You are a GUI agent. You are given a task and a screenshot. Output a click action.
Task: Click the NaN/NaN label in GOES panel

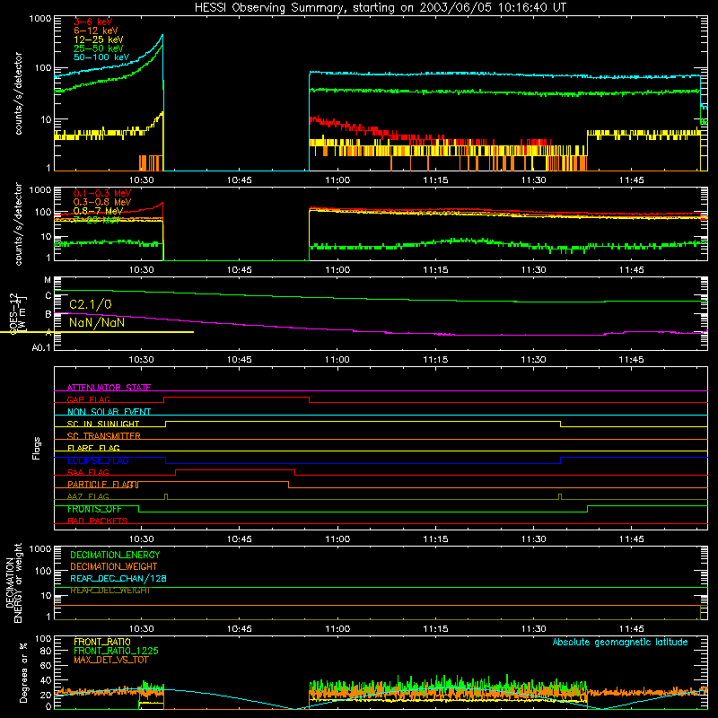point(97,322)
